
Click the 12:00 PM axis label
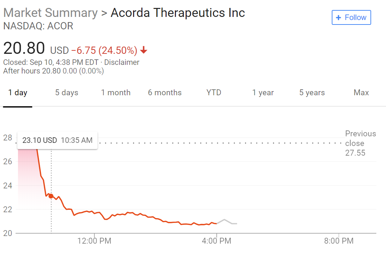pos(95,241)
